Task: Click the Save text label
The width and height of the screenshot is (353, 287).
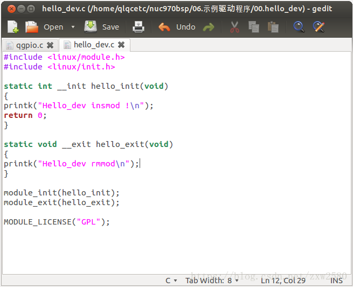Action: (110, 27)
